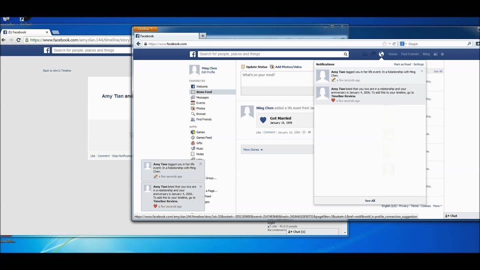Image resolution: width=480 pixels, height=270 pixels.
Task: Open Photos in the sidebar
Action: pyautogui.click(x=201, y=108)
